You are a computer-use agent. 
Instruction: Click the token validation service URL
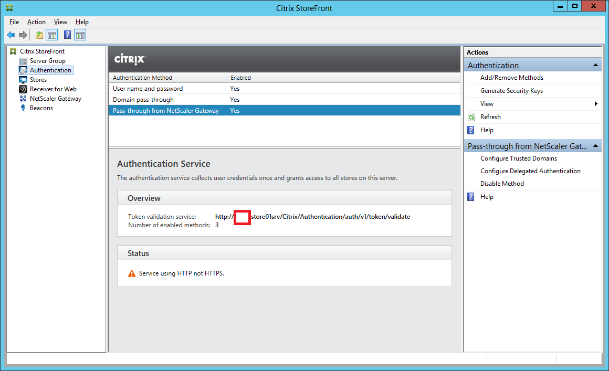pyautogui.click(x=313, y=217)
